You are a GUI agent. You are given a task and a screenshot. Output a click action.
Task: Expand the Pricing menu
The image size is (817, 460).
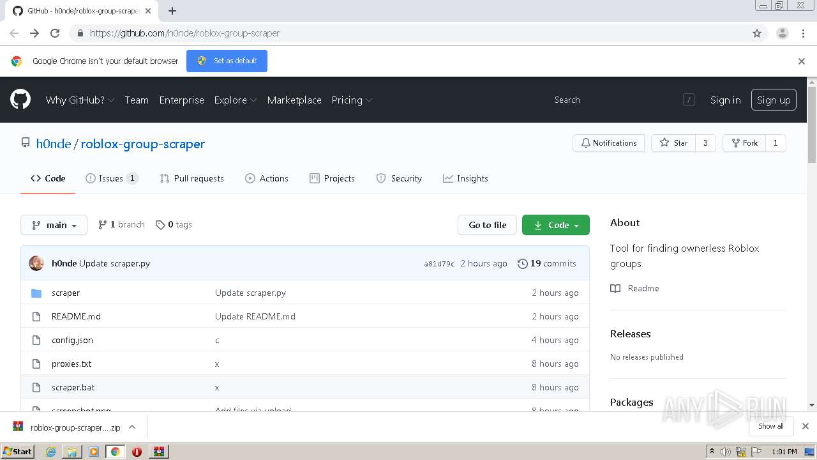352,100
